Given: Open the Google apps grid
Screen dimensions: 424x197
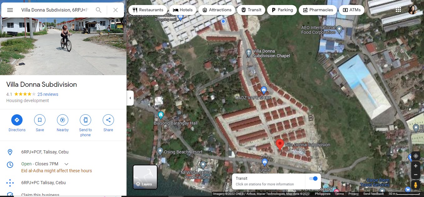Looking at the screenshot, I should click(398, 10).
